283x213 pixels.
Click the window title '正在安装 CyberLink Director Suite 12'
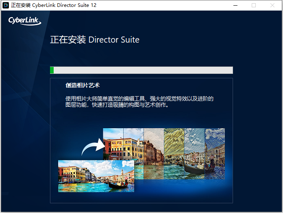pyautogui.click(x=54, y=5)
